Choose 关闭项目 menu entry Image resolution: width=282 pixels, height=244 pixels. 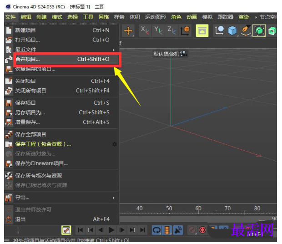[61, 81]
